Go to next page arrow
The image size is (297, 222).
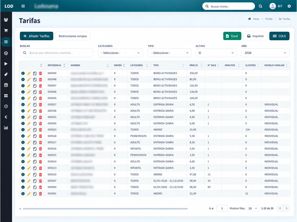pyautogui.click(x=286, y=208)
